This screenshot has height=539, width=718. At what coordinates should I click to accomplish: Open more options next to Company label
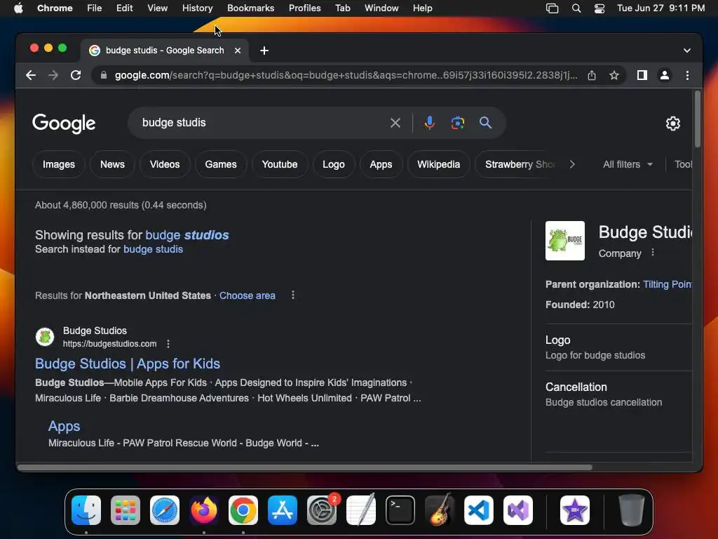tap(653, 253)
